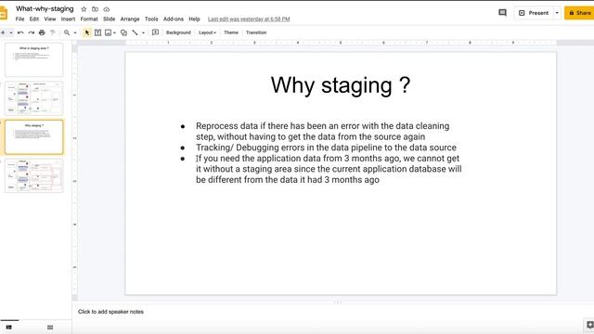Select the text box tool
The height and width of the screenshot is (334, 594).
97,32
